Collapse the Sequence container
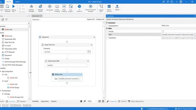The height and width of the screenshot is (110, 196). 94,37
